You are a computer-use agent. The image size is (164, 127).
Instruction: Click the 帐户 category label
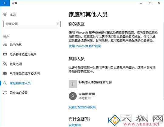click(6, 37)
